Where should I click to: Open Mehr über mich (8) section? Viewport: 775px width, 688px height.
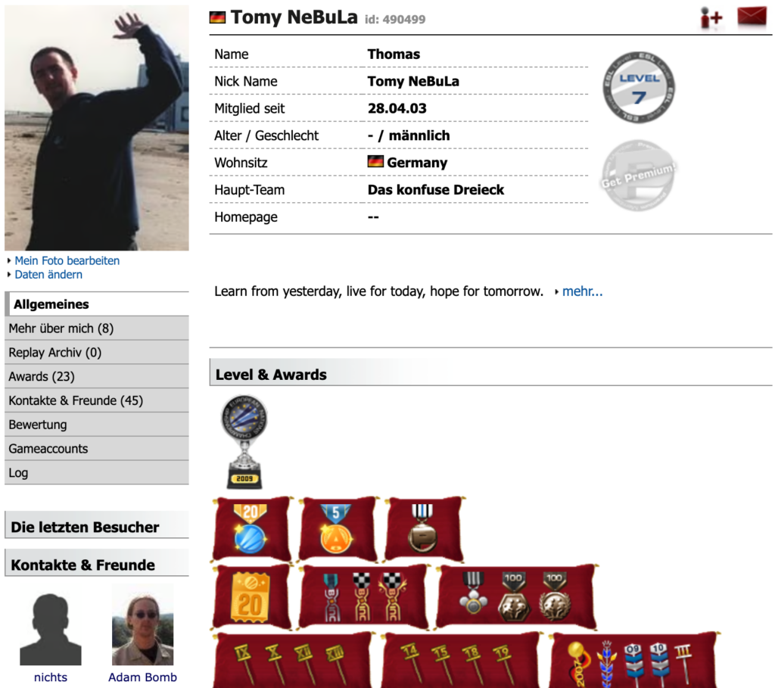97,328
